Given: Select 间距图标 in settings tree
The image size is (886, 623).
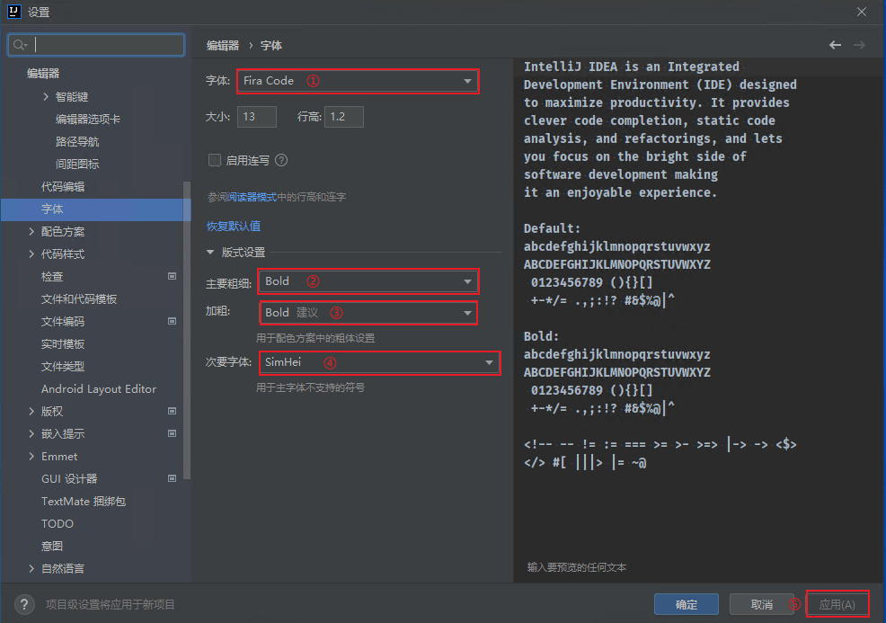Looking at the screenshot, I should click(x=77, y=164).
